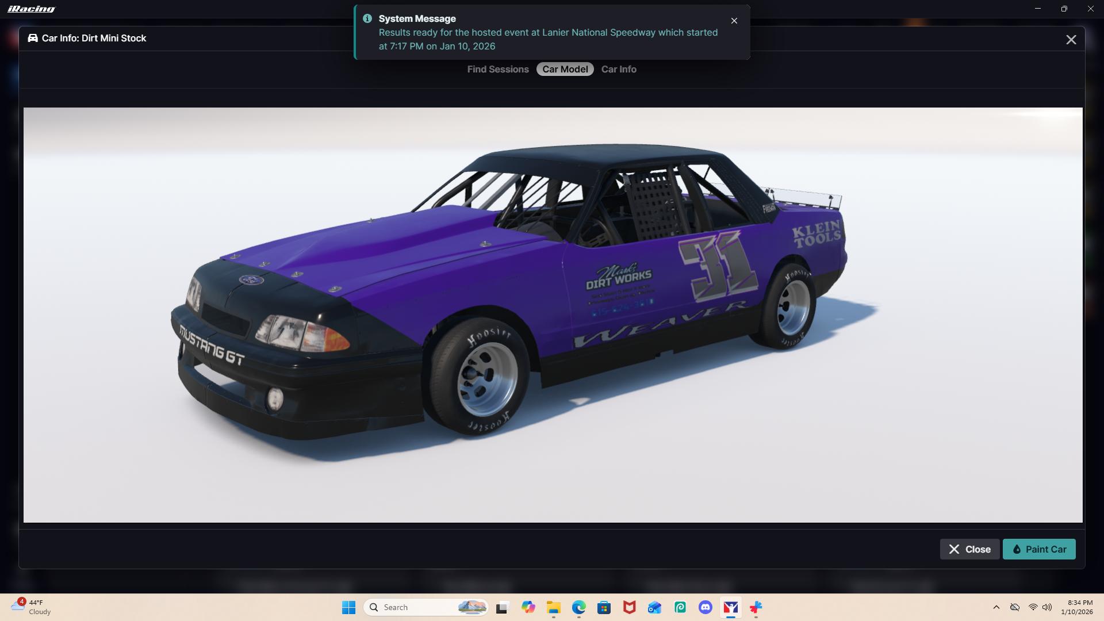Switch to the Find Sessions tab
1104x621 pixels.
coord(497,69)
